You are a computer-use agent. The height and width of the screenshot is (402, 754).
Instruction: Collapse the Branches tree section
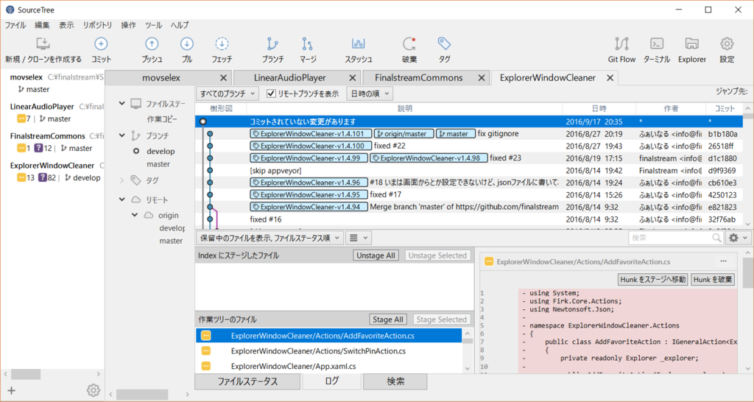click(122, 135)
